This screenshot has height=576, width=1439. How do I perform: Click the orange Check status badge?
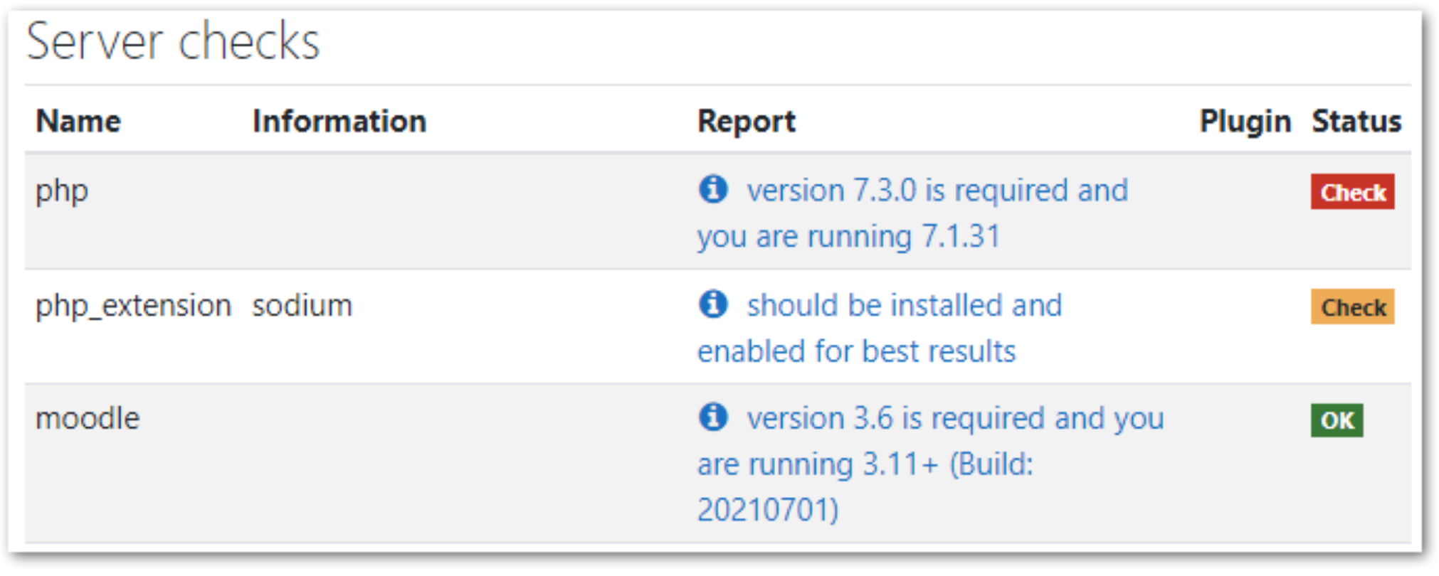pyautogui.click(x=1352, y=307)
